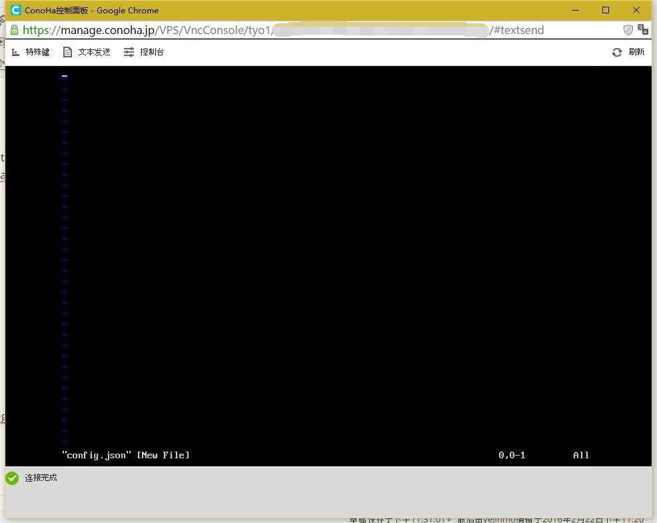Click the 特殊键 special keys icon
Screen dimensions: 657x523
pyautogui.click(x=15, y=52)
